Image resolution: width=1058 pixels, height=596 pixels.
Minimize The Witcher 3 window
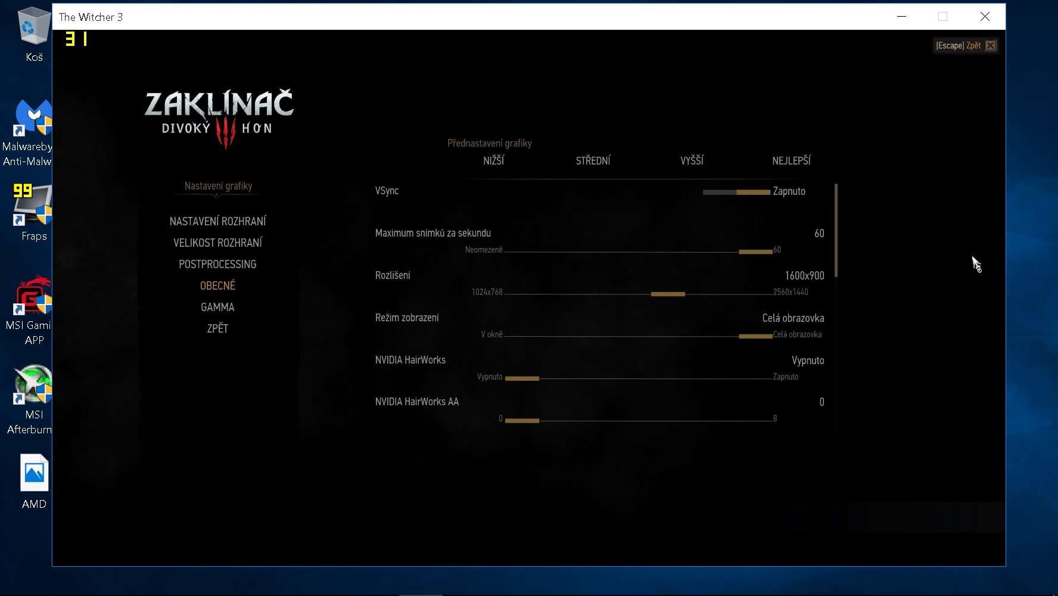901,17
